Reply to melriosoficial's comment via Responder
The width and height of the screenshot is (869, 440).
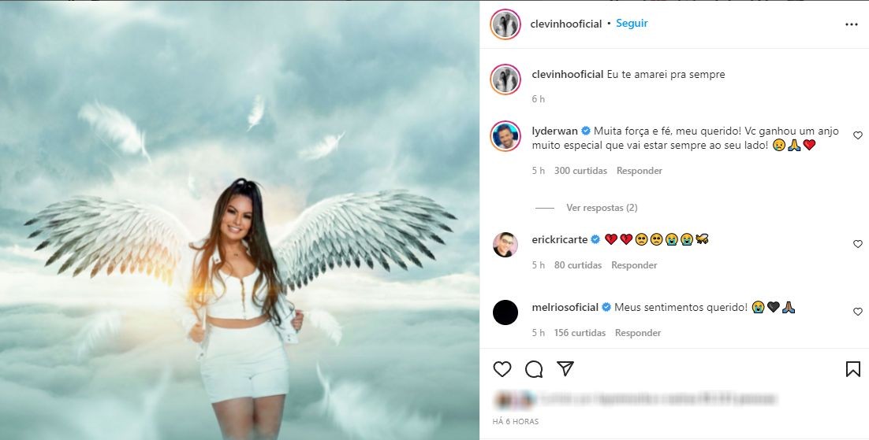coord(637,333)
